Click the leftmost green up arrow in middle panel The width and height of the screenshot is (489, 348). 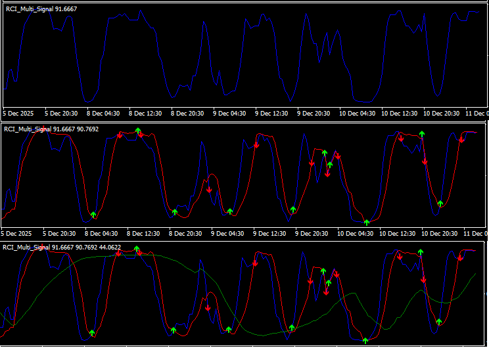coord(93,215)
